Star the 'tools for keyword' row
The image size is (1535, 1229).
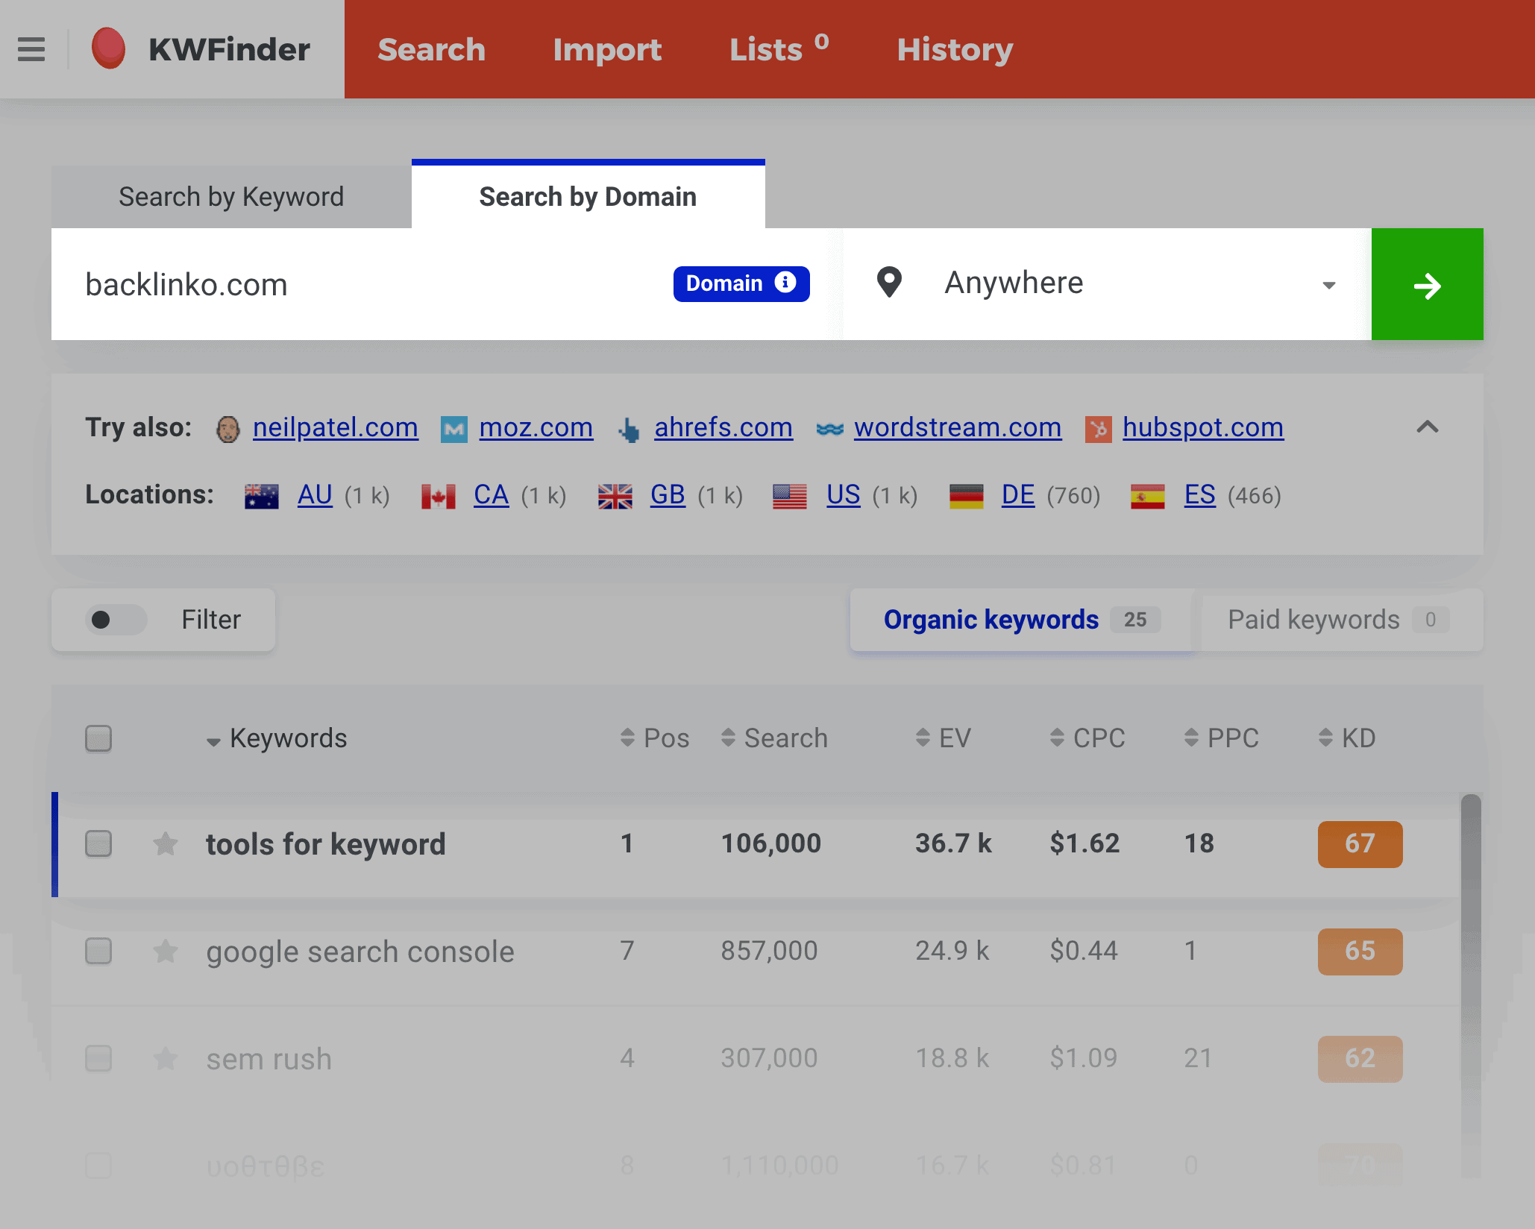point(166,844)
